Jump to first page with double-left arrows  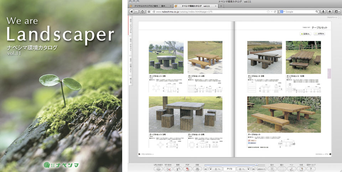[x=206, y=169]
